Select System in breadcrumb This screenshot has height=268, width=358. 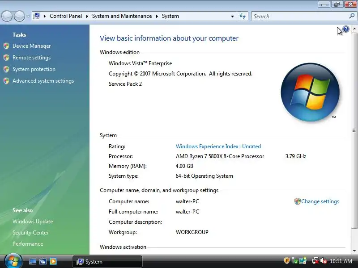pos(170,16)
